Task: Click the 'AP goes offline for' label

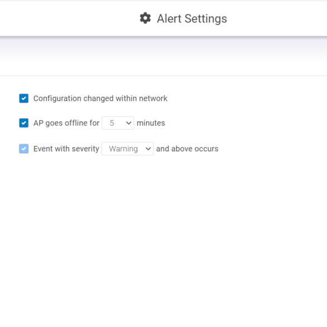Action: [67, 123]
